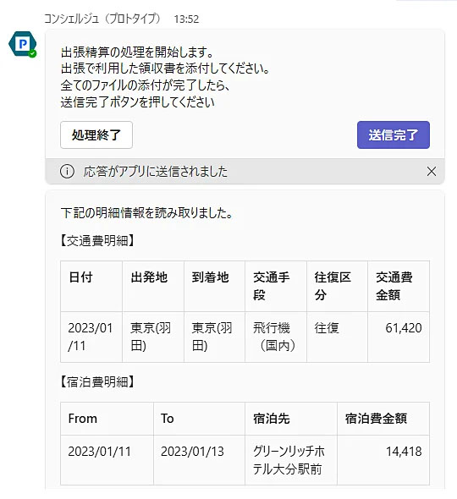The width and height of the screenshot is (457, 499).
Task: Click the 2023/01/11 date cell in 交通費明細
Action: point(91,337)
